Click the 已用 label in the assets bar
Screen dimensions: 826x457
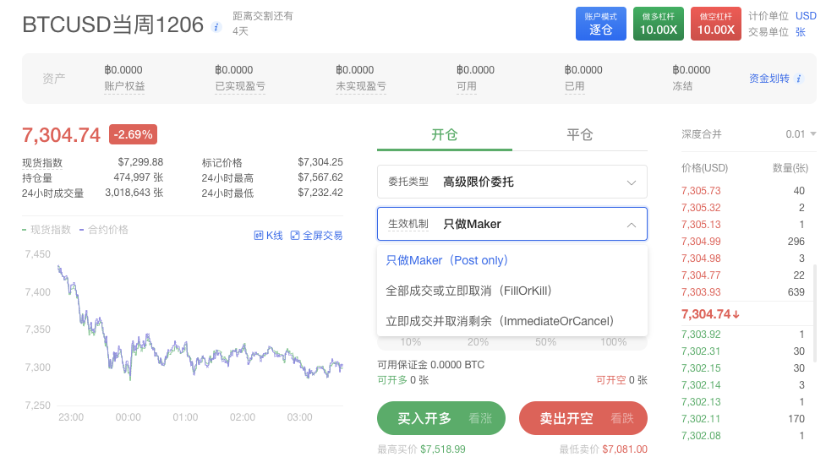pyautogui.click(x=574, y=86)
